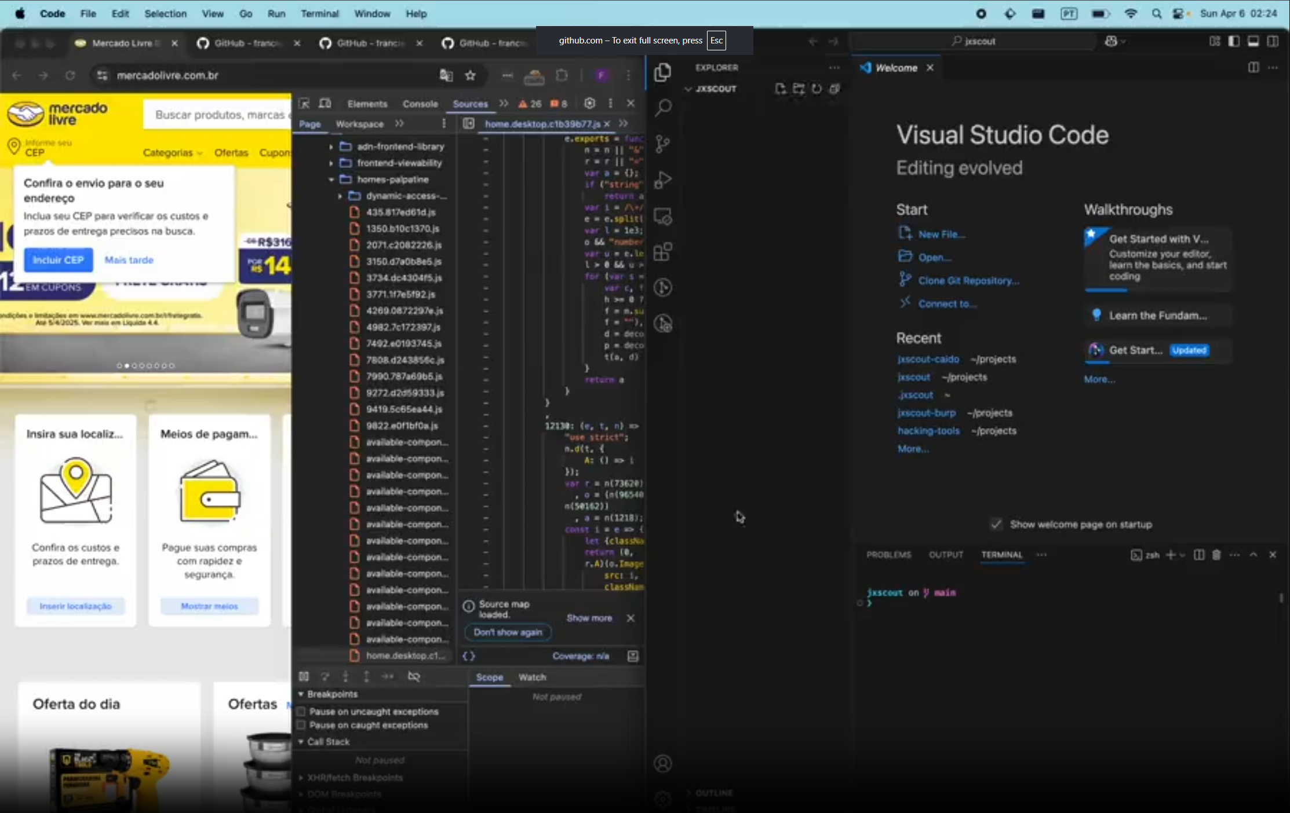Click Step over next function call icon
Viewport: 1290px width, 813px height.
point(325,676)
